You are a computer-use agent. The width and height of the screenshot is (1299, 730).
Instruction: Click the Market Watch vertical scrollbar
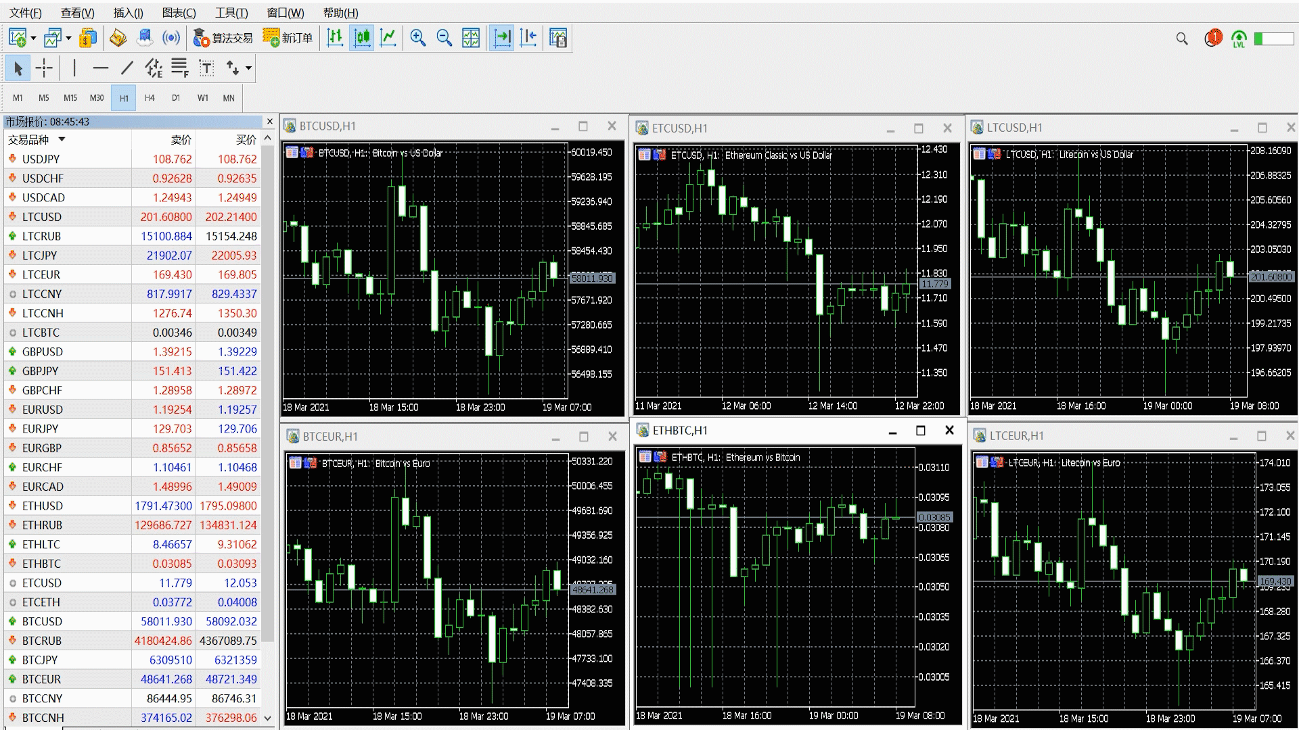(x=267, y=392)
